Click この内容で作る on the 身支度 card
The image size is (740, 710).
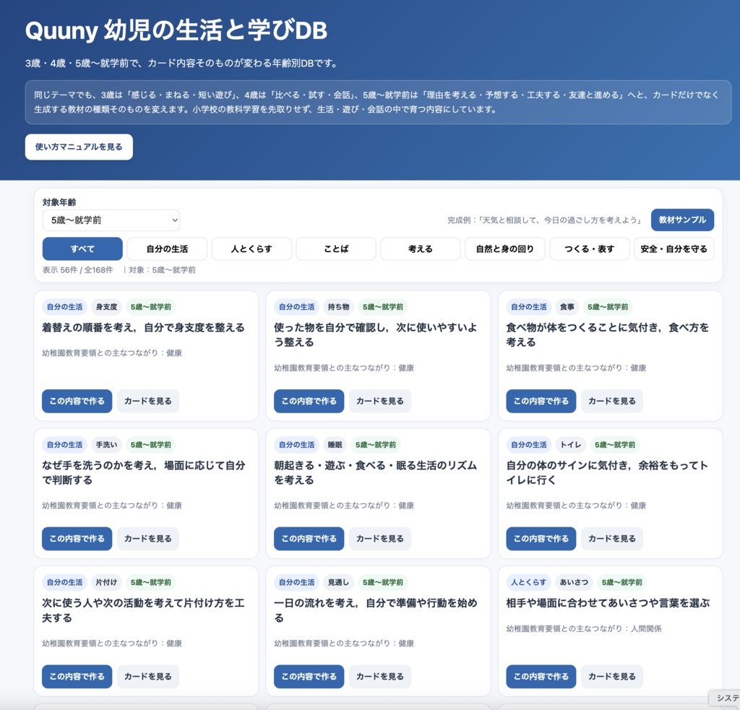[x=77, y=401]
